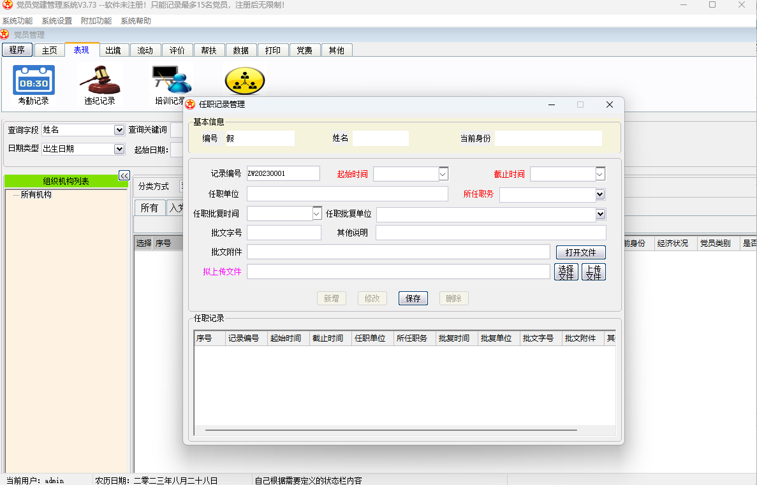This screenshot has width=757, height=485.
Task: Switch to the 程序 tab
Action: point(17,50)
